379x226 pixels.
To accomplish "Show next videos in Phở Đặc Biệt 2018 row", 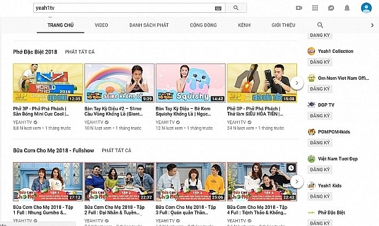I will click(296, 83).
